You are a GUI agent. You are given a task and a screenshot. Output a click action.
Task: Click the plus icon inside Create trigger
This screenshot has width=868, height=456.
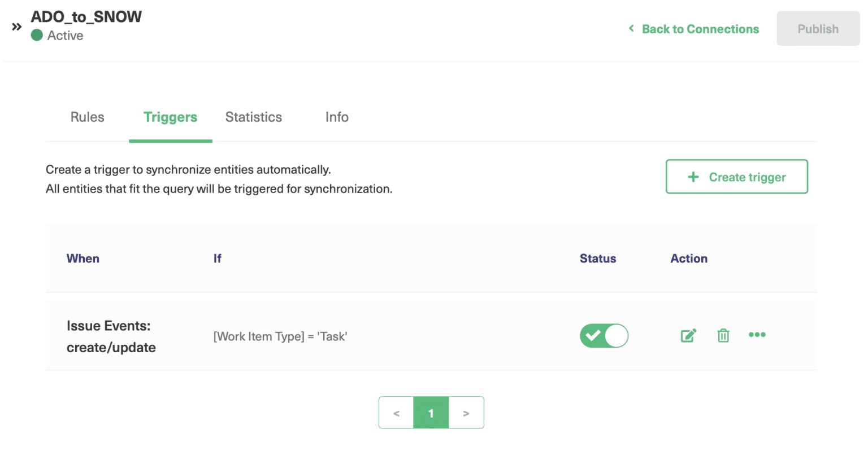(693, 177)
